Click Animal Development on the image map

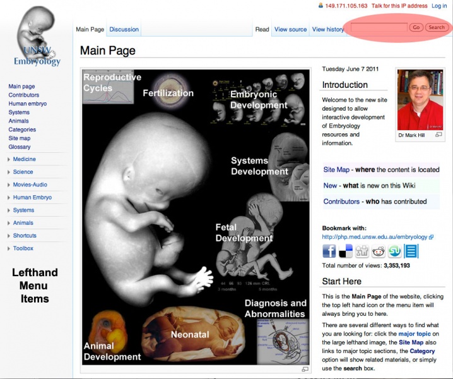click(x=112, y=351)
